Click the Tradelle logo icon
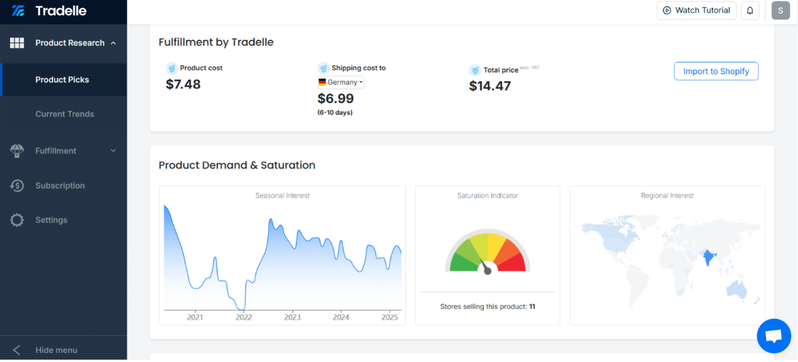 click(18, 11)
